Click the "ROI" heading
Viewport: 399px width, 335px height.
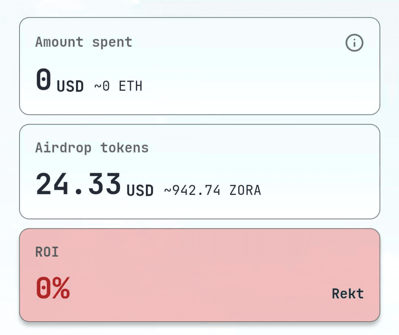click(47, 252)
